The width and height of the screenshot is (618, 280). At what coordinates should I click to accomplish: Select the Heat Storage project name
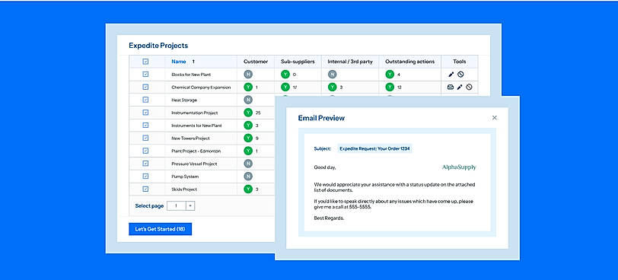(184, 100)
